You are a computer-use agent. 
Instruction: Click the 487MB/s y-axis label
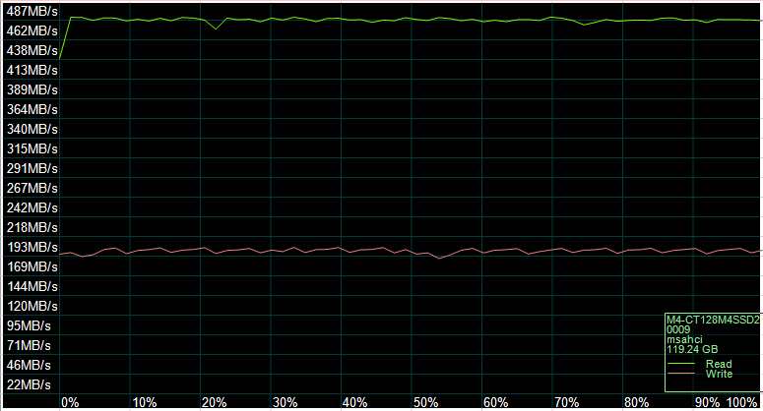coord(30,11)
